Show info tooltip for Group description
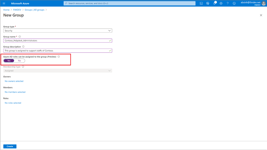The height and width of the screenshot is (150, 267). click(23, 47)
